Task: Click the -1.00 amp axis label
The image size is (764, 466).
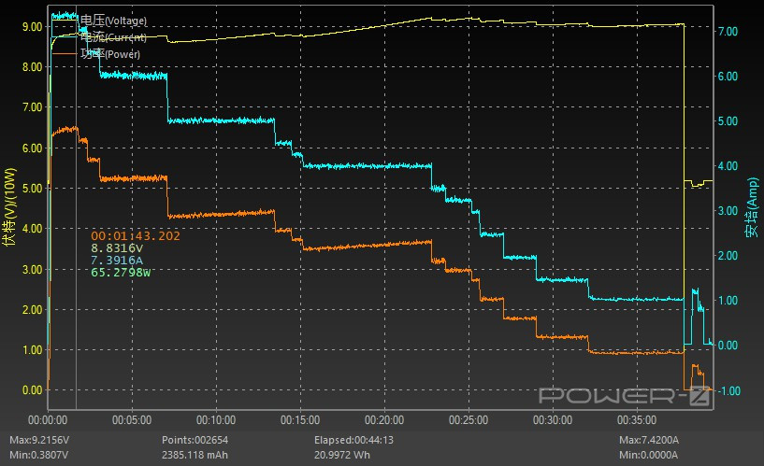Action: click(728, 391)
